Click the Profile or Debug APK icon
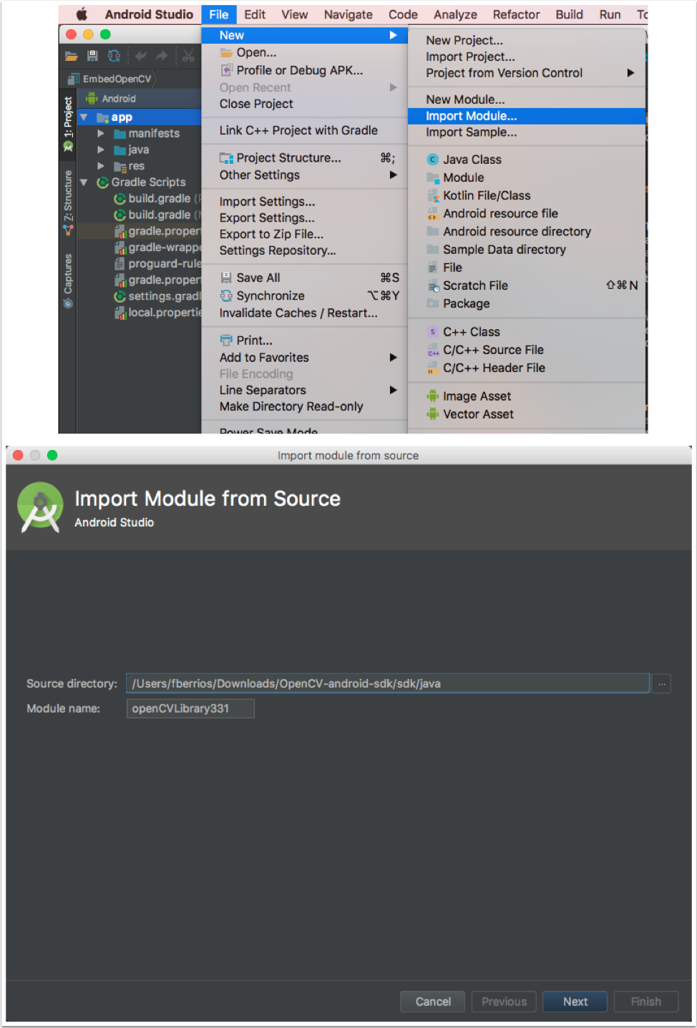 pos(226,70)
